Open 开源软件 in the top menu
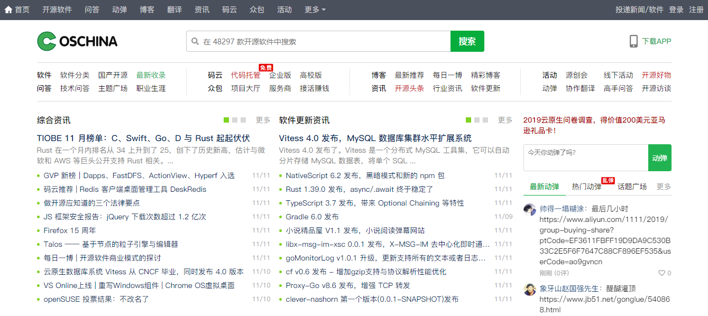 [57, 10]
